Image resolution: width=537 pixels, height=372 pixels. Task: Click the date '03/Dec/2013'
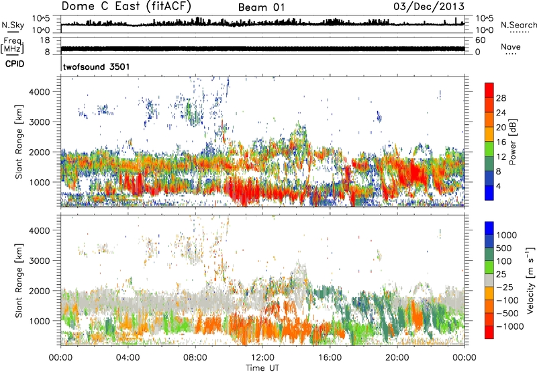pos(429,6)
